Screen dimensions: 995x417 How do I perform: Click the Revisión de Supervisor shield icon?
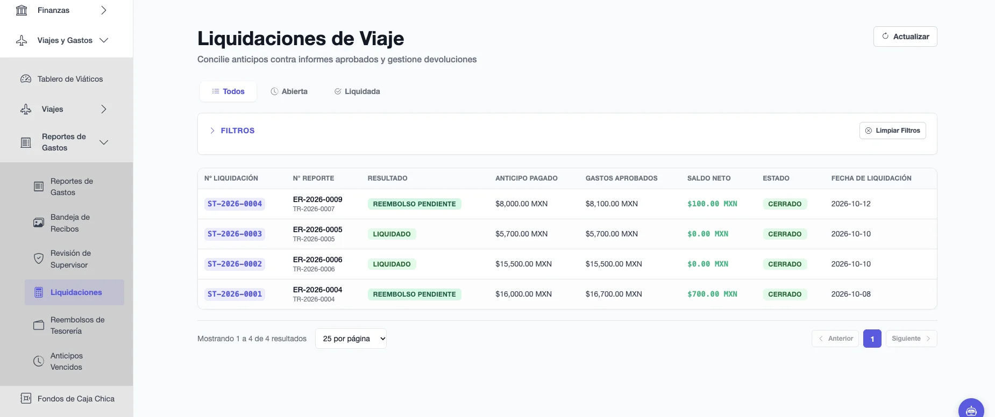coord(39,259)
